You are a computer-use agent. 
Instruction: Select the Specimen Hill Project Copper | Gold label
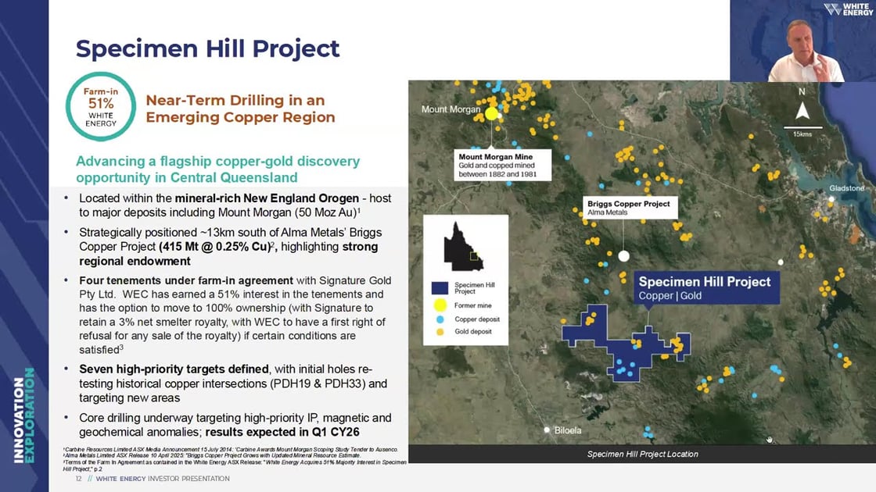(x=705, y=287)
